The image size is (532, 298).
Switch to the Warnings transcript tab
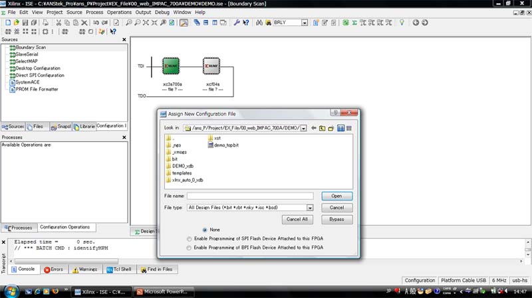85,269
